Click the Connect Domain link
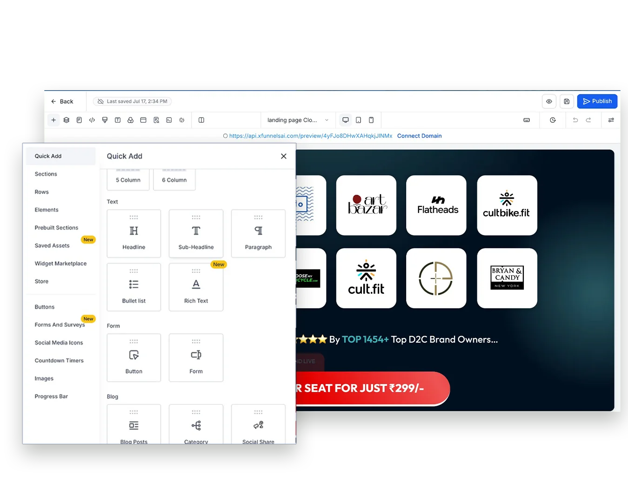 tap(419, 136)
